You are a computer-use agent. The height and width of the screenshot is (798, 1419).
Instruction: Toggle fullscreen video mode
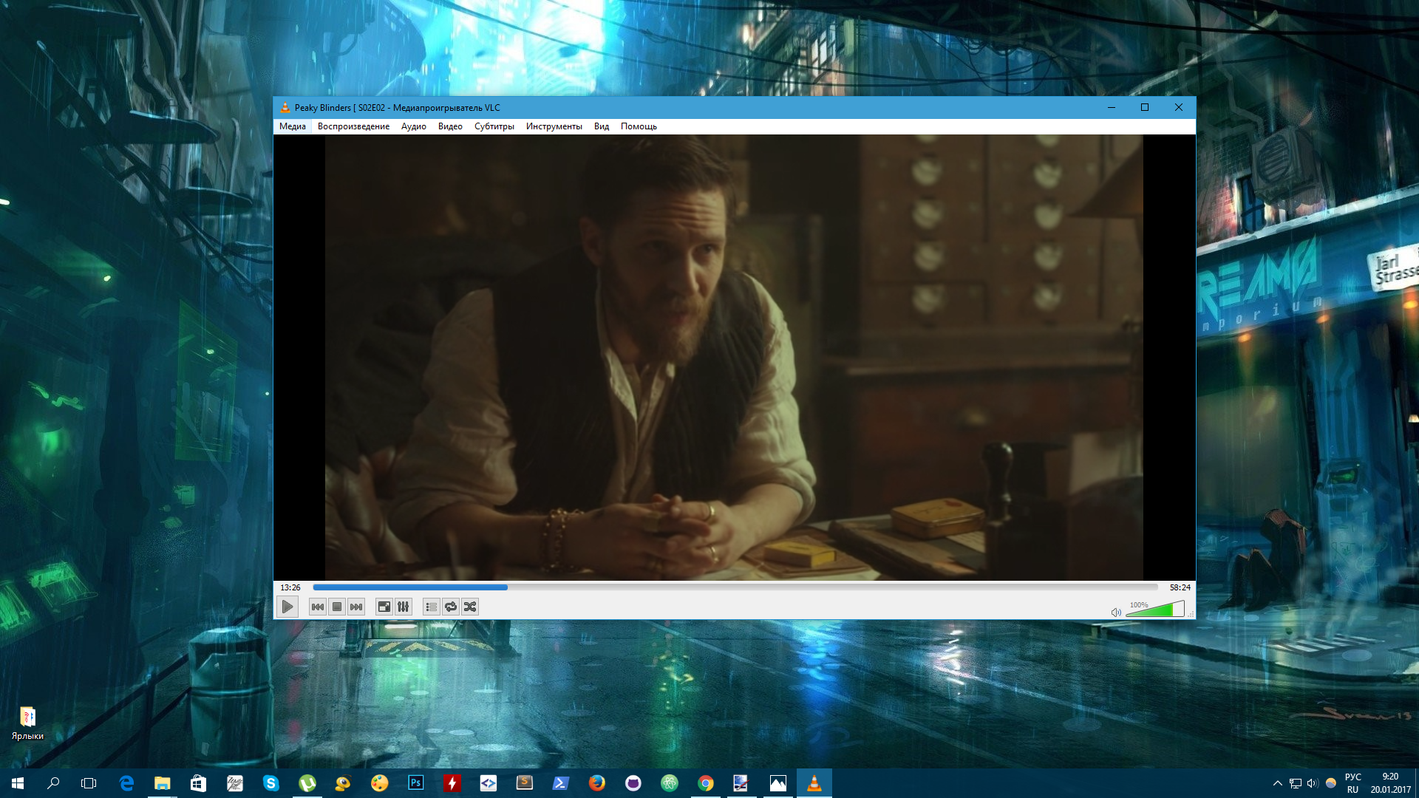tap(384, 607)
